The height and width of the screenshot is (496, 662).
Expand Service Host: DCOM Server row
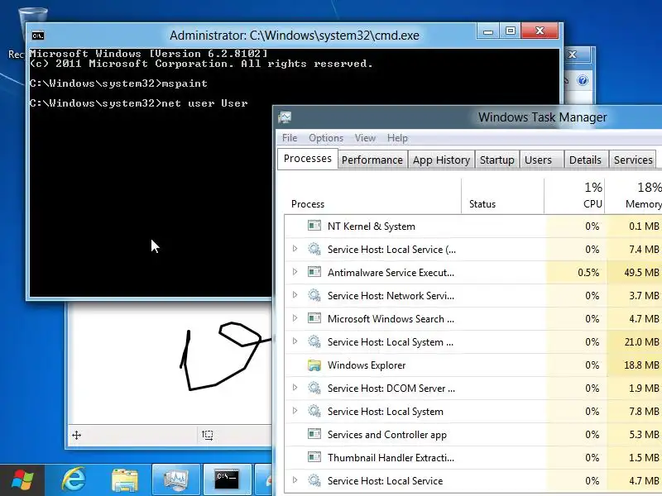[x=295, y=388]
